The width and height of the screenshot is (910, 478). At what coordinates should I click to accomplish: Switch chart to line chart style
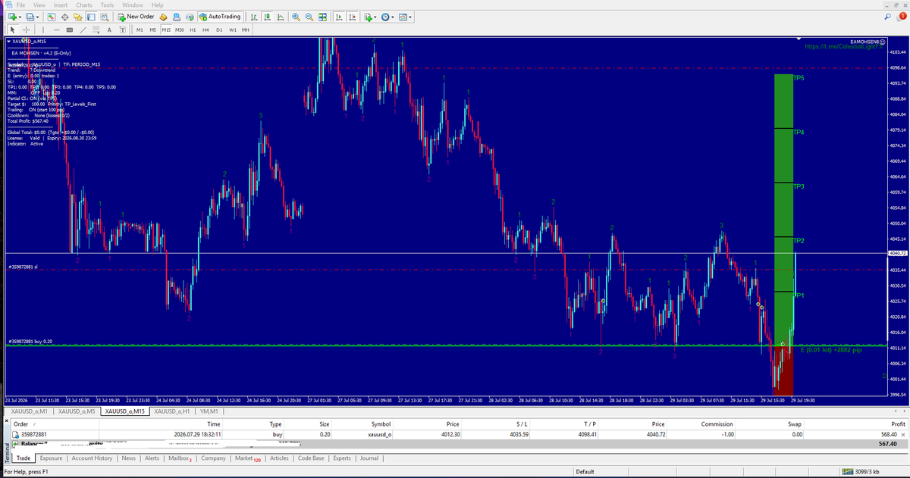[281, 17]
